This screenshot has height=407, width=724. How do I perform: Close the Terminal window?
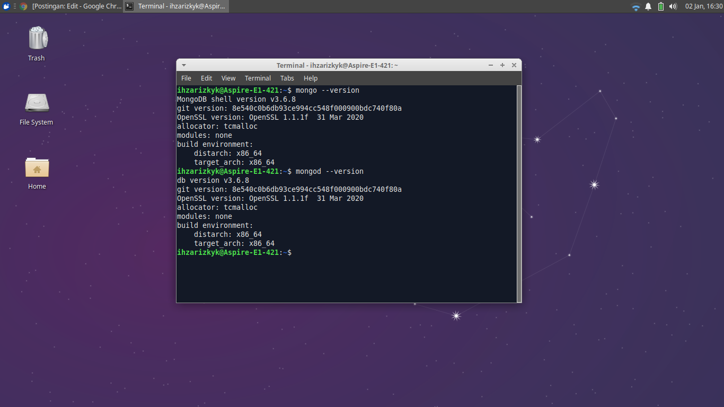coord(514,65)
